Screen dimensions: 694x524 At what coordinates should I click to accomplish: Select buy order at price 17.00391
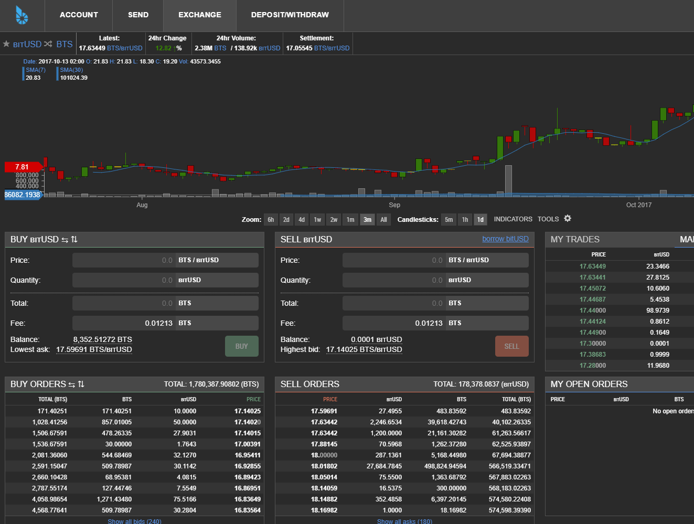coord(134,444)
